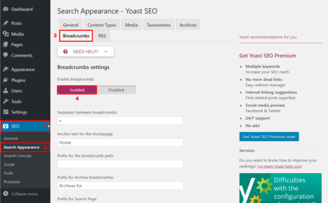Open the SEO menu item
This screenshot has height=203, width=328.
click(25, 126)
